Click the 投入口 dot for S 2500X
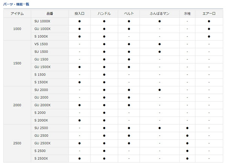The height and width of the screenshot is (165, 226). coord(79,159)
